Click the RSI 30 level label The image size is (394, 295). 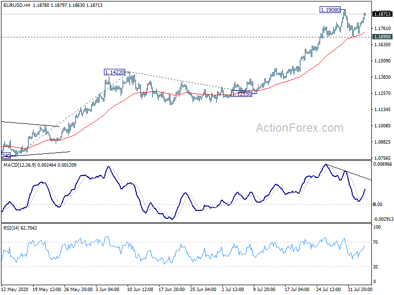[x=375, y=267]
